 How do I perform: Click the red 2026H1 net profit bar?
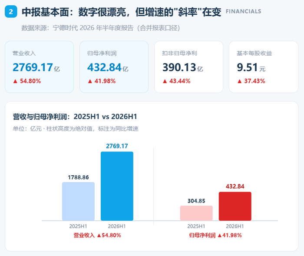point(235,206)
